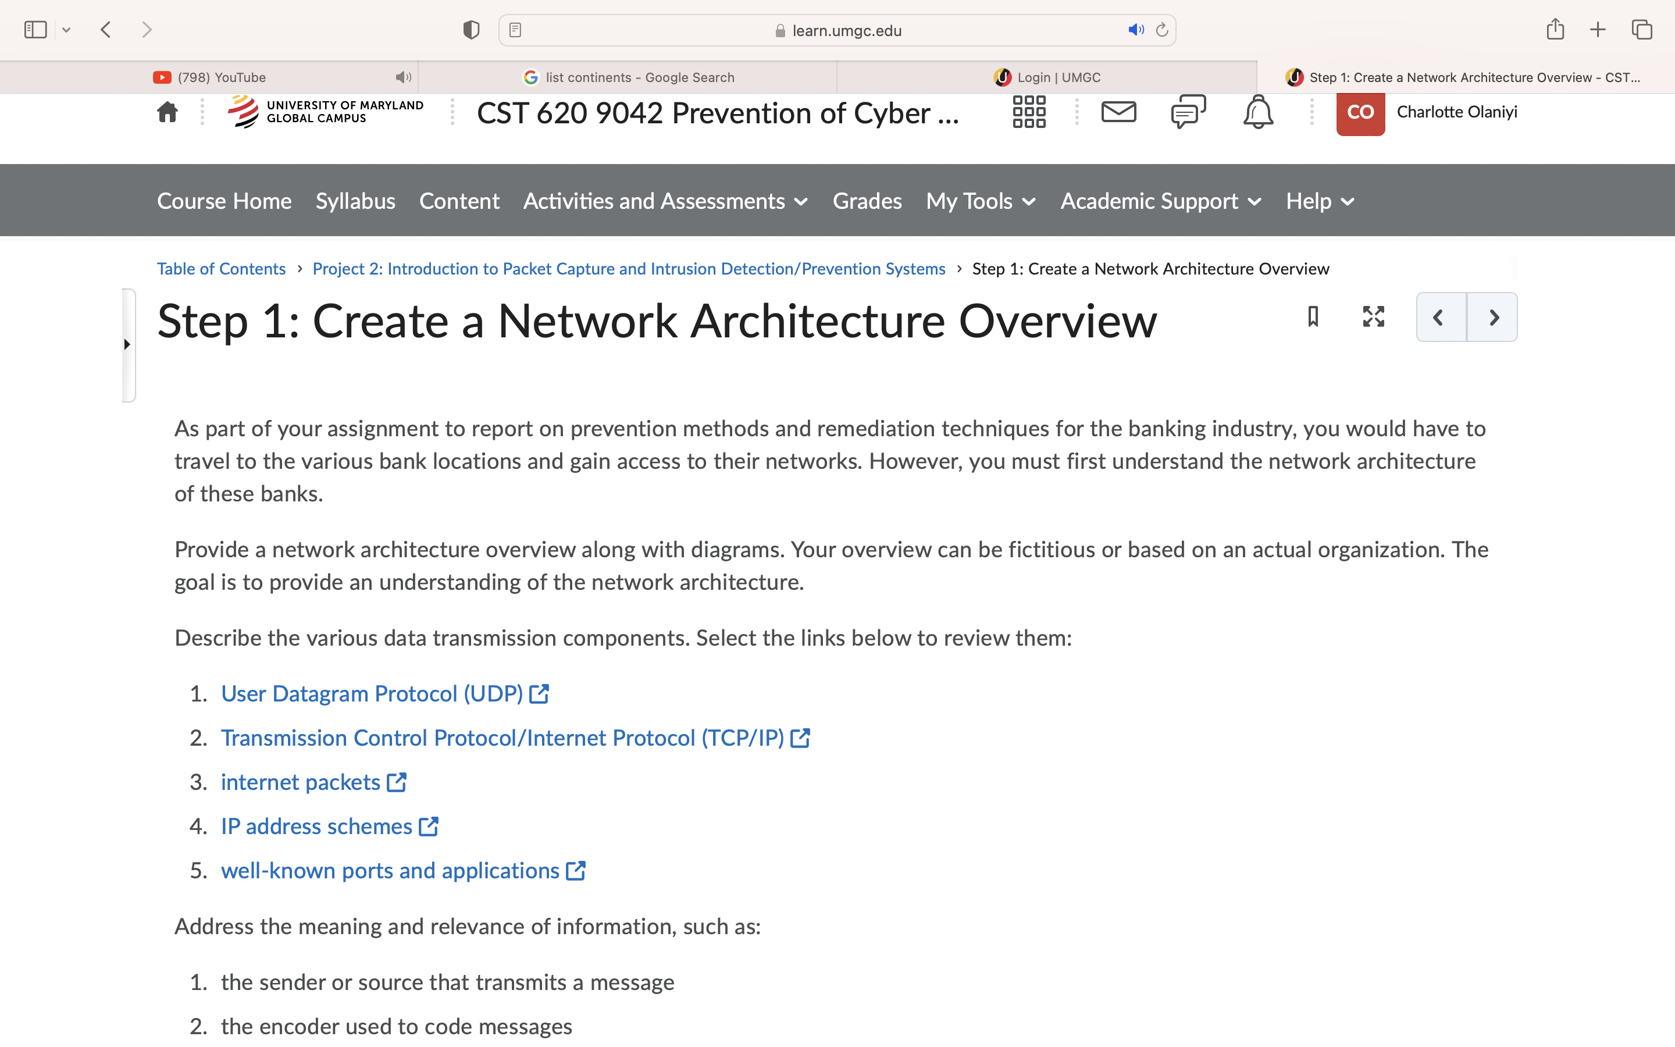Expand the My Tools dropdown
This screenshot has height=1047, width=1675.
pyautogui.click(x=981, y=201)
